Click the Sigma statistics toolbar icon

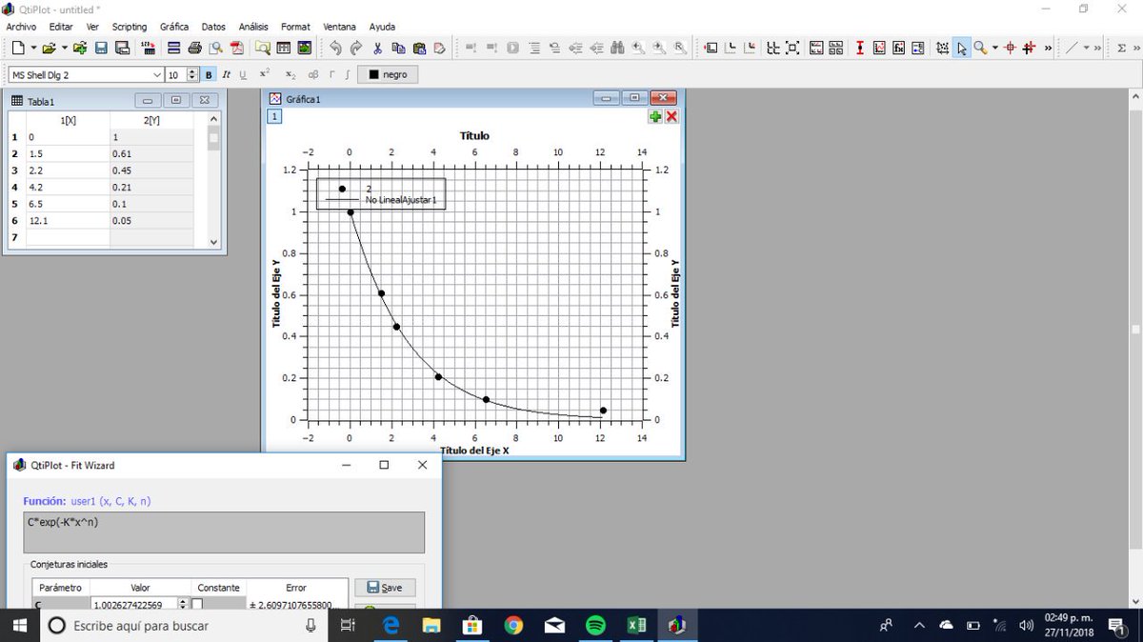pos(1121,48)
